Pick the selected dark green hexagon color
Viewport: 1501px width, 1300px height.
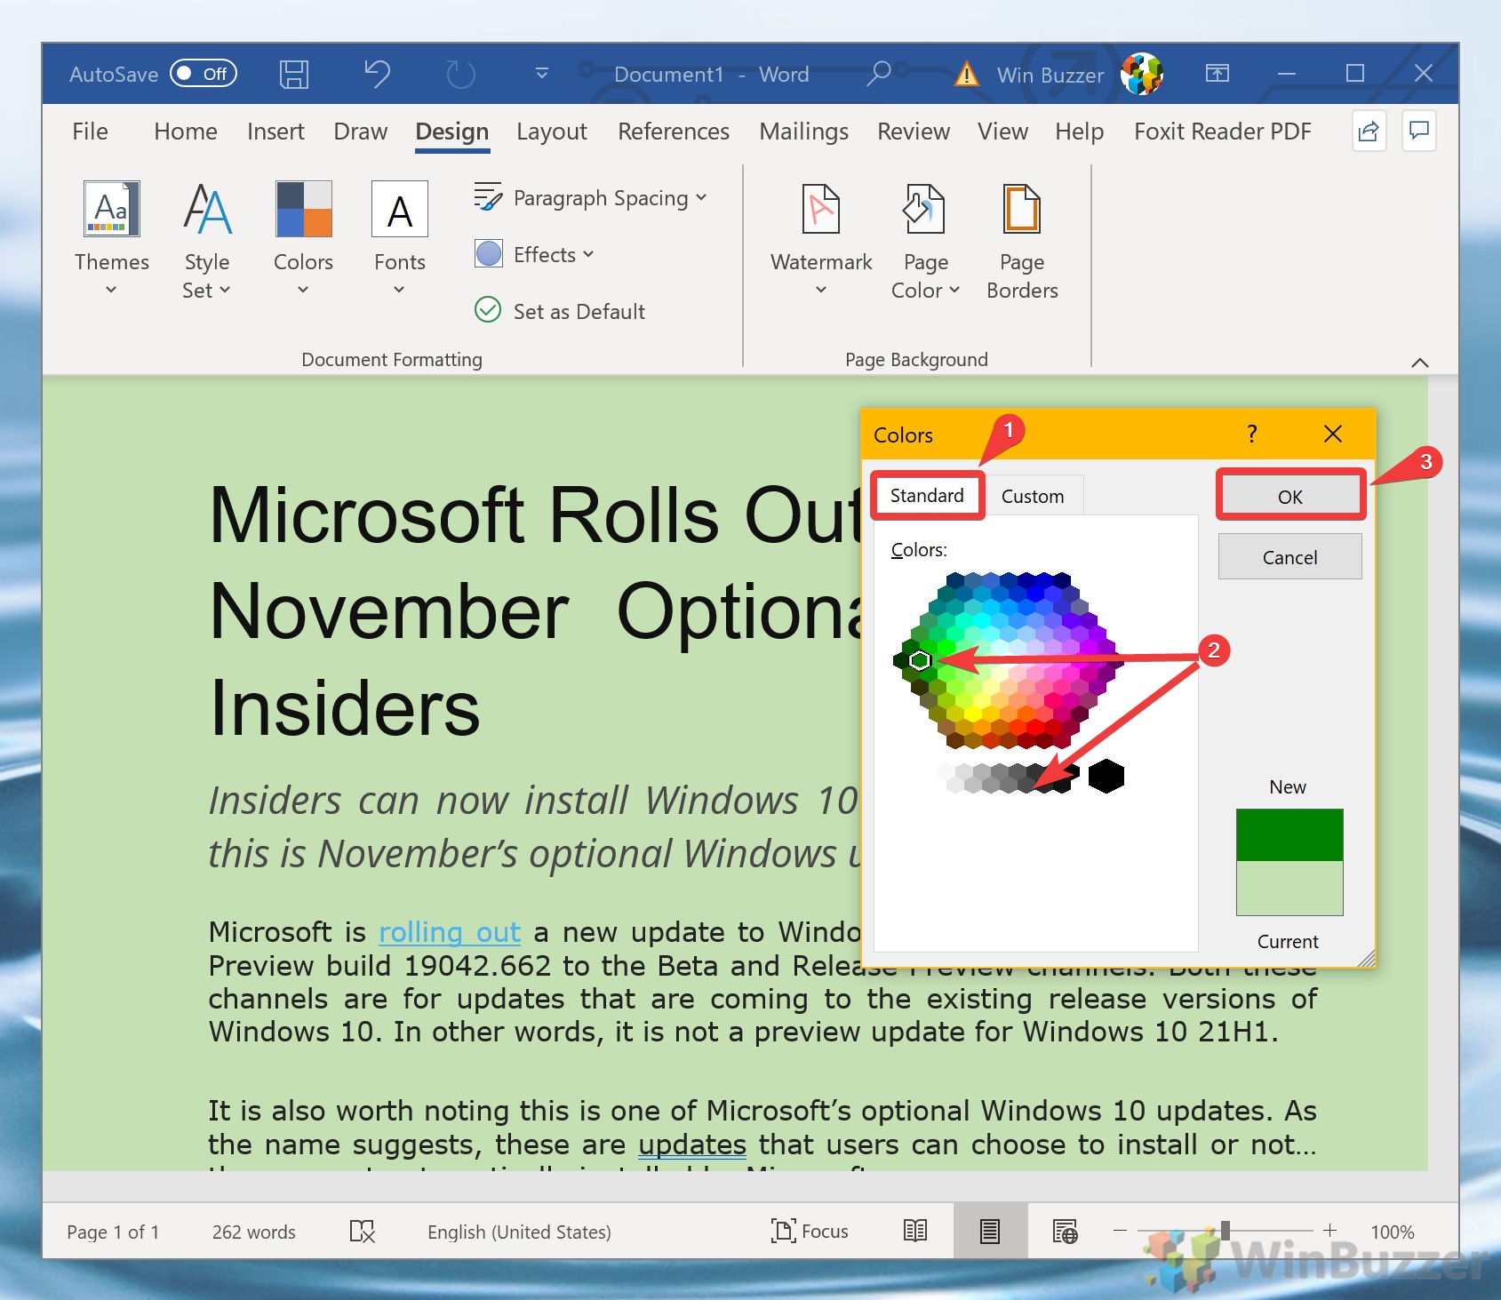coord(920,660)
